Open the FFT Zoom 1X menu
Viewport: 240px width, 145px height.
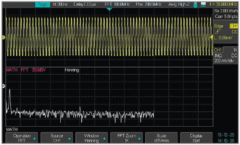pos(126,138)
